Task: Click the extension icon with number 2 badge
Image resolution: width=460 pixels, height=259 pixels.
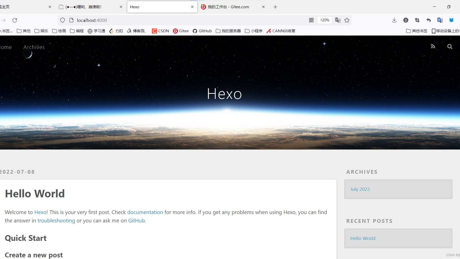Action: 406,20
